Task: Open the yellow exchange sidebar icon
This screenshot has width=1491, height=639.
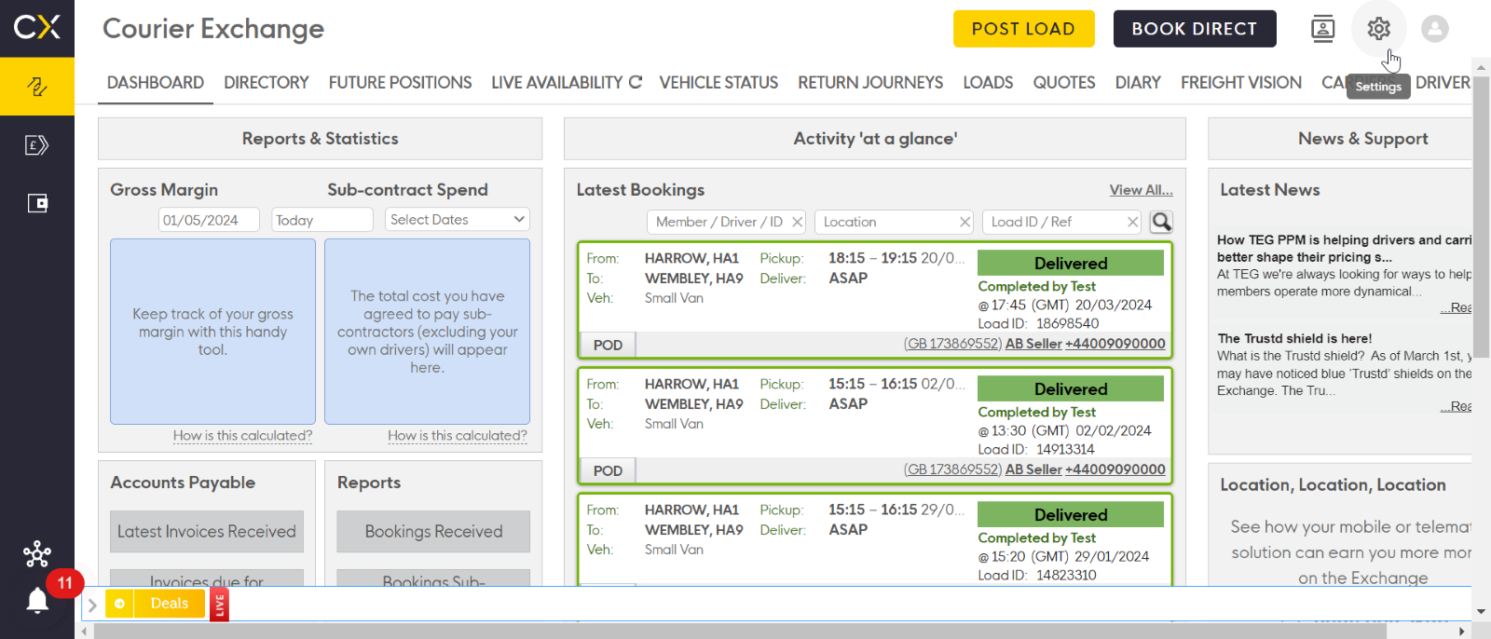Action: 37,87
